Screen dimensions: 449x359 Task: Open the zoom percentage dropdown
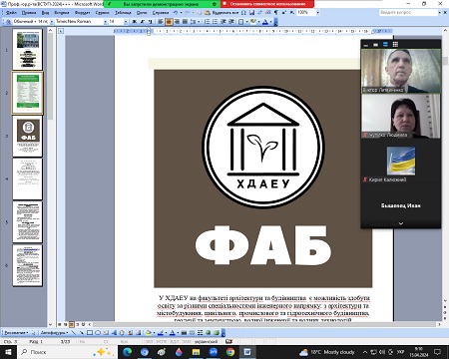coord(318,13)
